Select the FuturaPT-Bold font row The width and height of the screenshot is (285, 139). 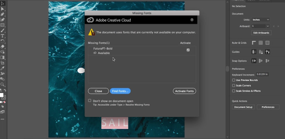[x=142, y=51]
